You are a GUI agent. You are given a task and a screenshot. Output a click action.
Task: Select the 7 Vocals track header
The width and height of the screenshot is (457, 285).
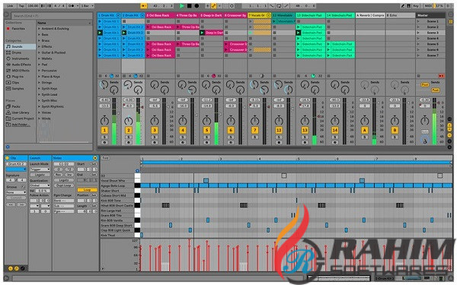click(259, 15)
